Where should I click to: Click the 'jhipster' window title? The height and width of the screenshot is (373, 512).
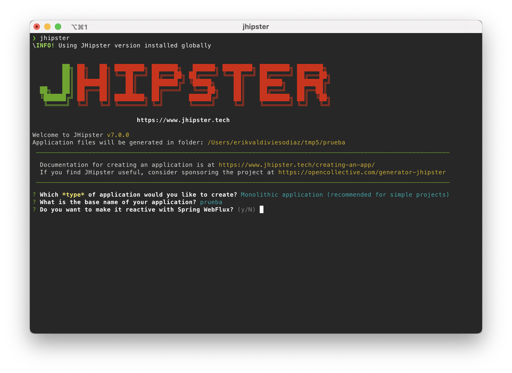(x=256, y=27)
